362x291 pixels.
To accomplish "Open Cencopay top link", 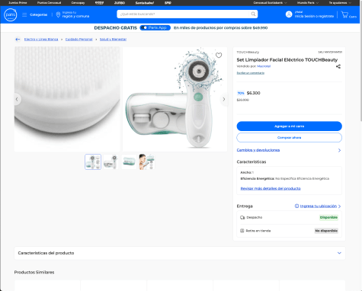I will click(x=78, y=3).
